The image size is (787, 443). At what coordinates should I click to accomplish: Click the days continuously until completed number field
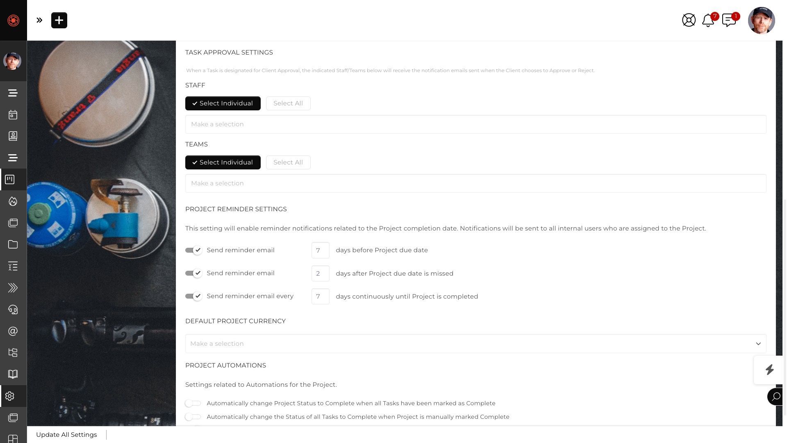[320, 296]
